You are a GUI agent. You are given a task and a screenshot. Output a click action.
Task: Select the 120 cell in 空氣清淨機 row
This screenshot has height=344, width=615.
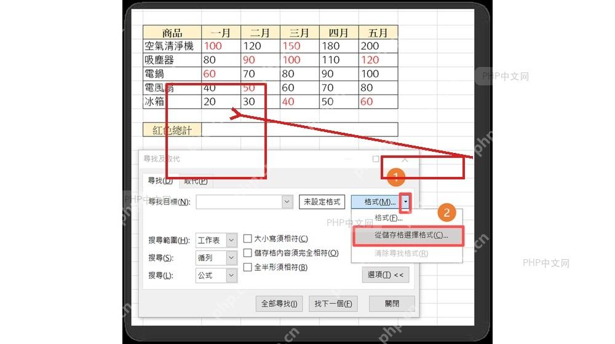[260, 46]
